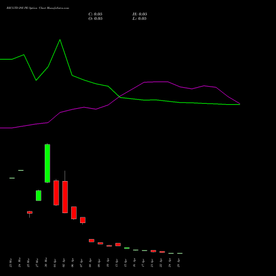Click the 07 Apr date label
The height and width of the screenshot is (276, 276).
[x=81, y=263]
